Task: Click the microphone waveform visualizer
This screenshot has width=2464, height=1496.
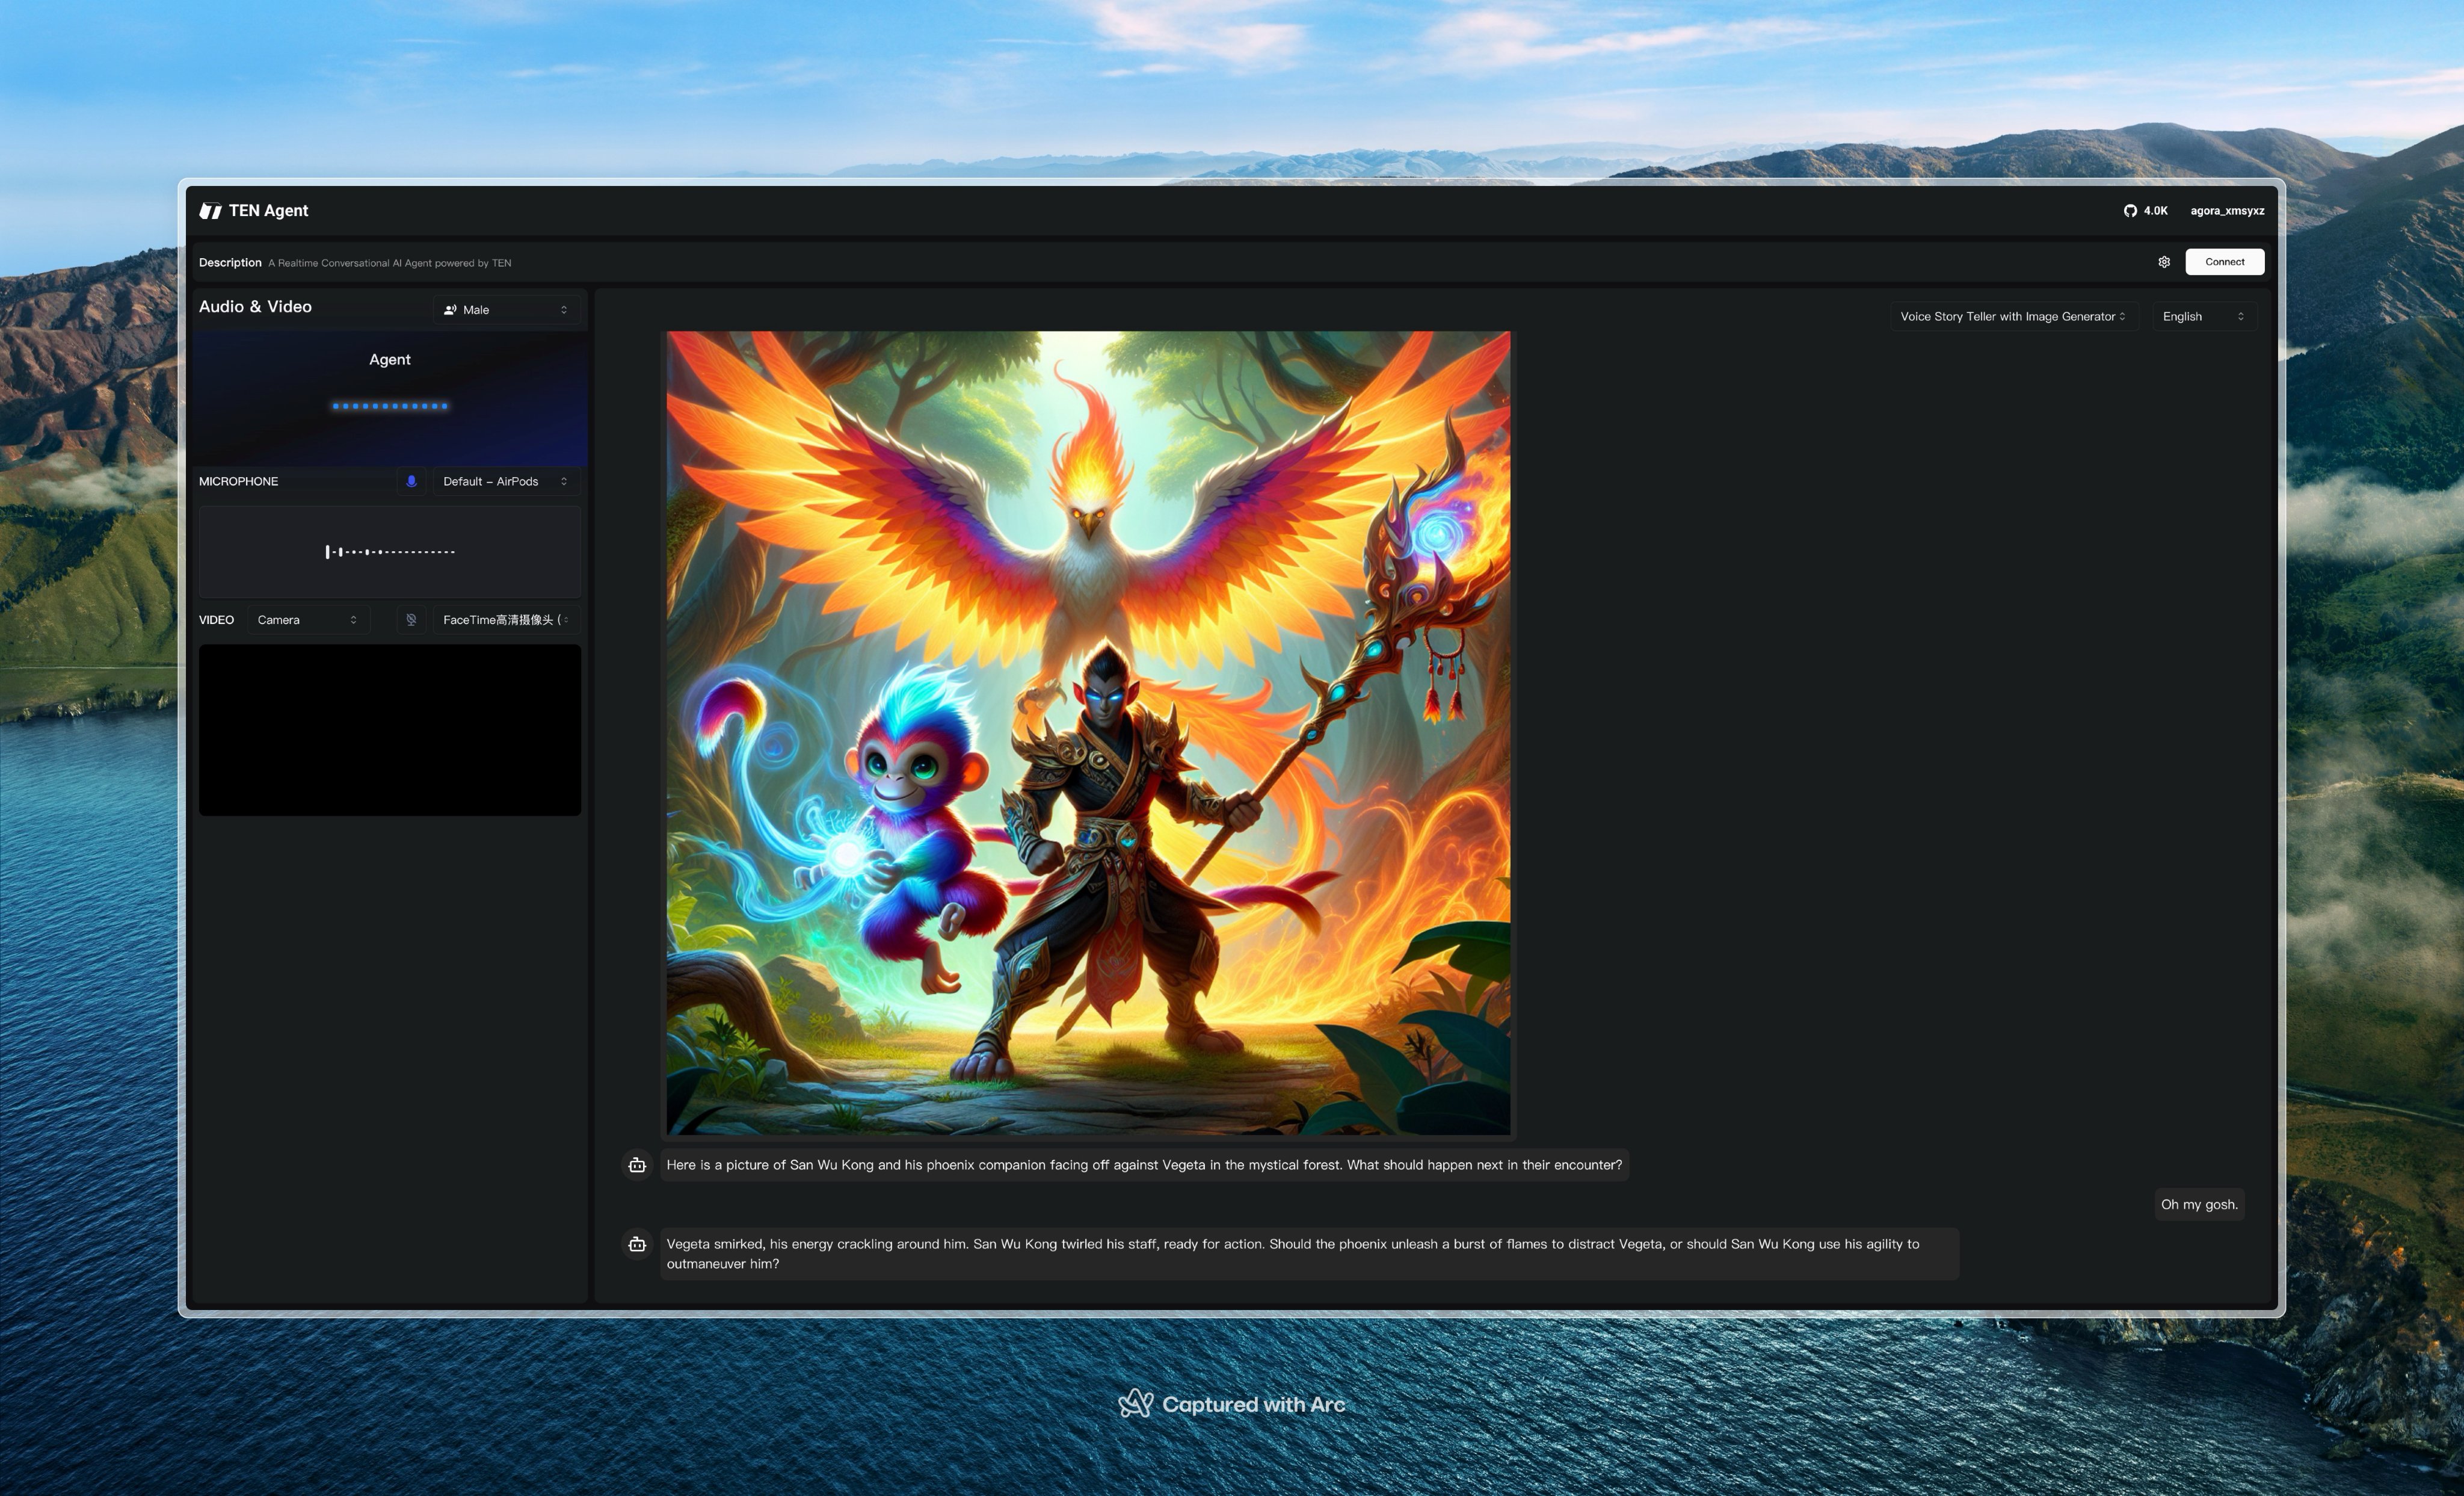Action: [390, 551]
